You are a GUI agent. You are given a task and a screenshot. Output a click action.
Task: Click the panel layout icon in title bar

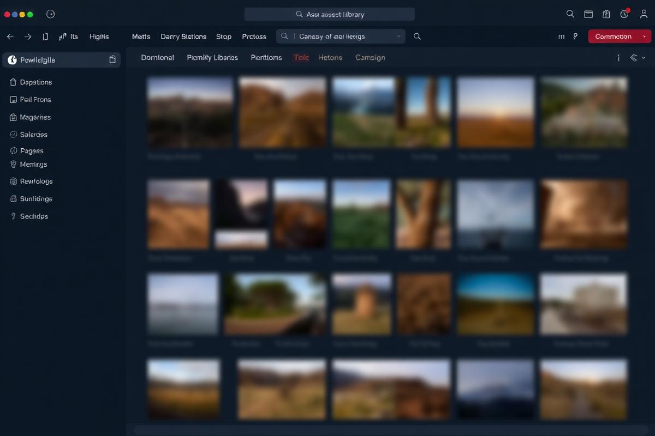(588, 14)
